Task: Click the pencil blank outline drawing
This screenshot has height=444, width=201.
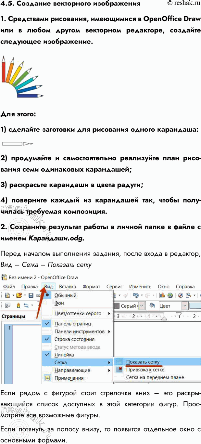Action: pyautogui.click(x=18, y=143)
